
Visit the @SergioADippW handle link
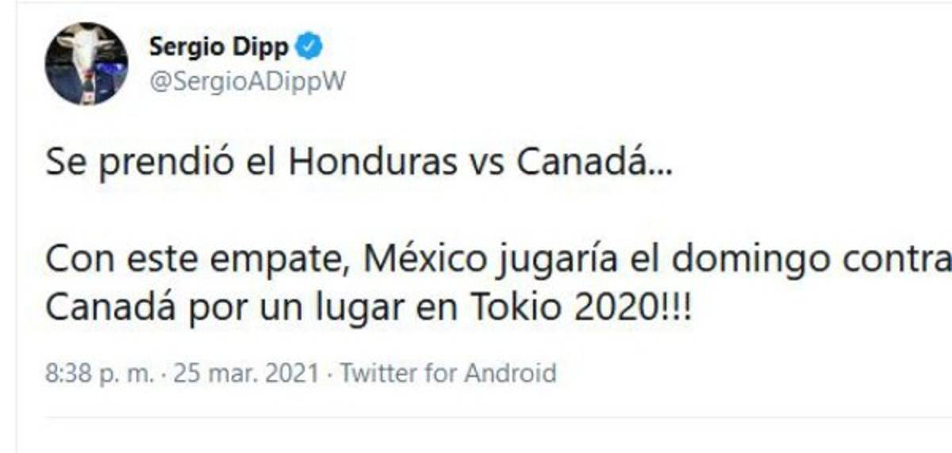pos(248,82)
